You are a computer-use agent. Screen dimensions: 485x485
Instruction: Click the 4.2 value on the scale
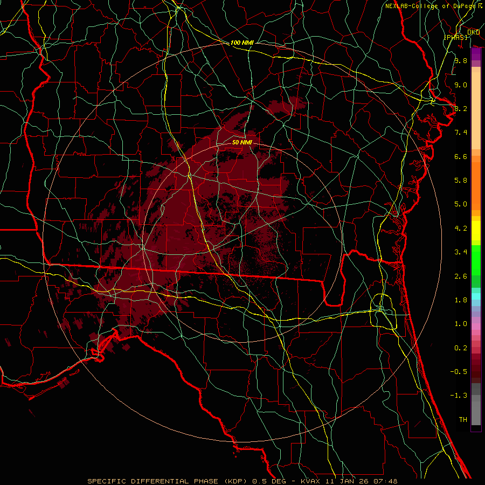coord(461,228)
